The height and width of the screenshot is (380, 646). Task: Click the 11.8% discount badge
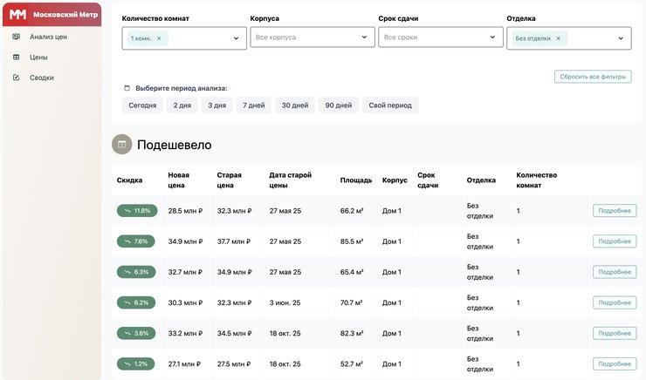coord(137,211)
